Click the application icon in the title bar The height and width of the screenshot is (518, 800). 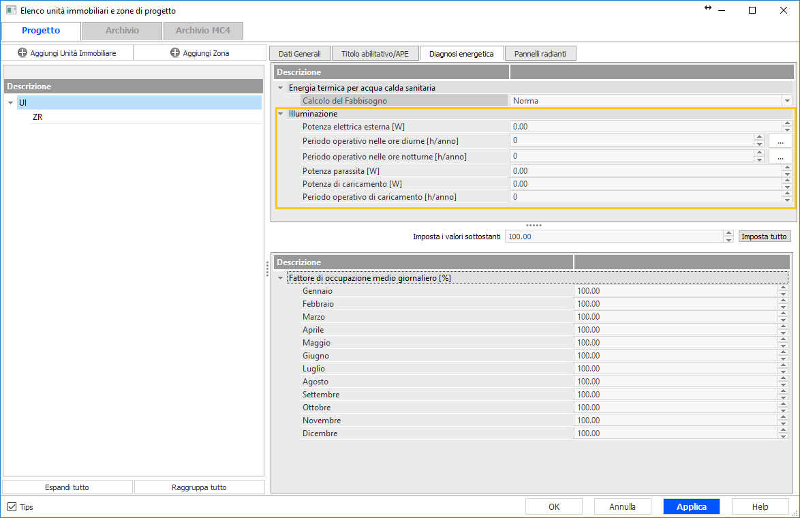(11, 10)
